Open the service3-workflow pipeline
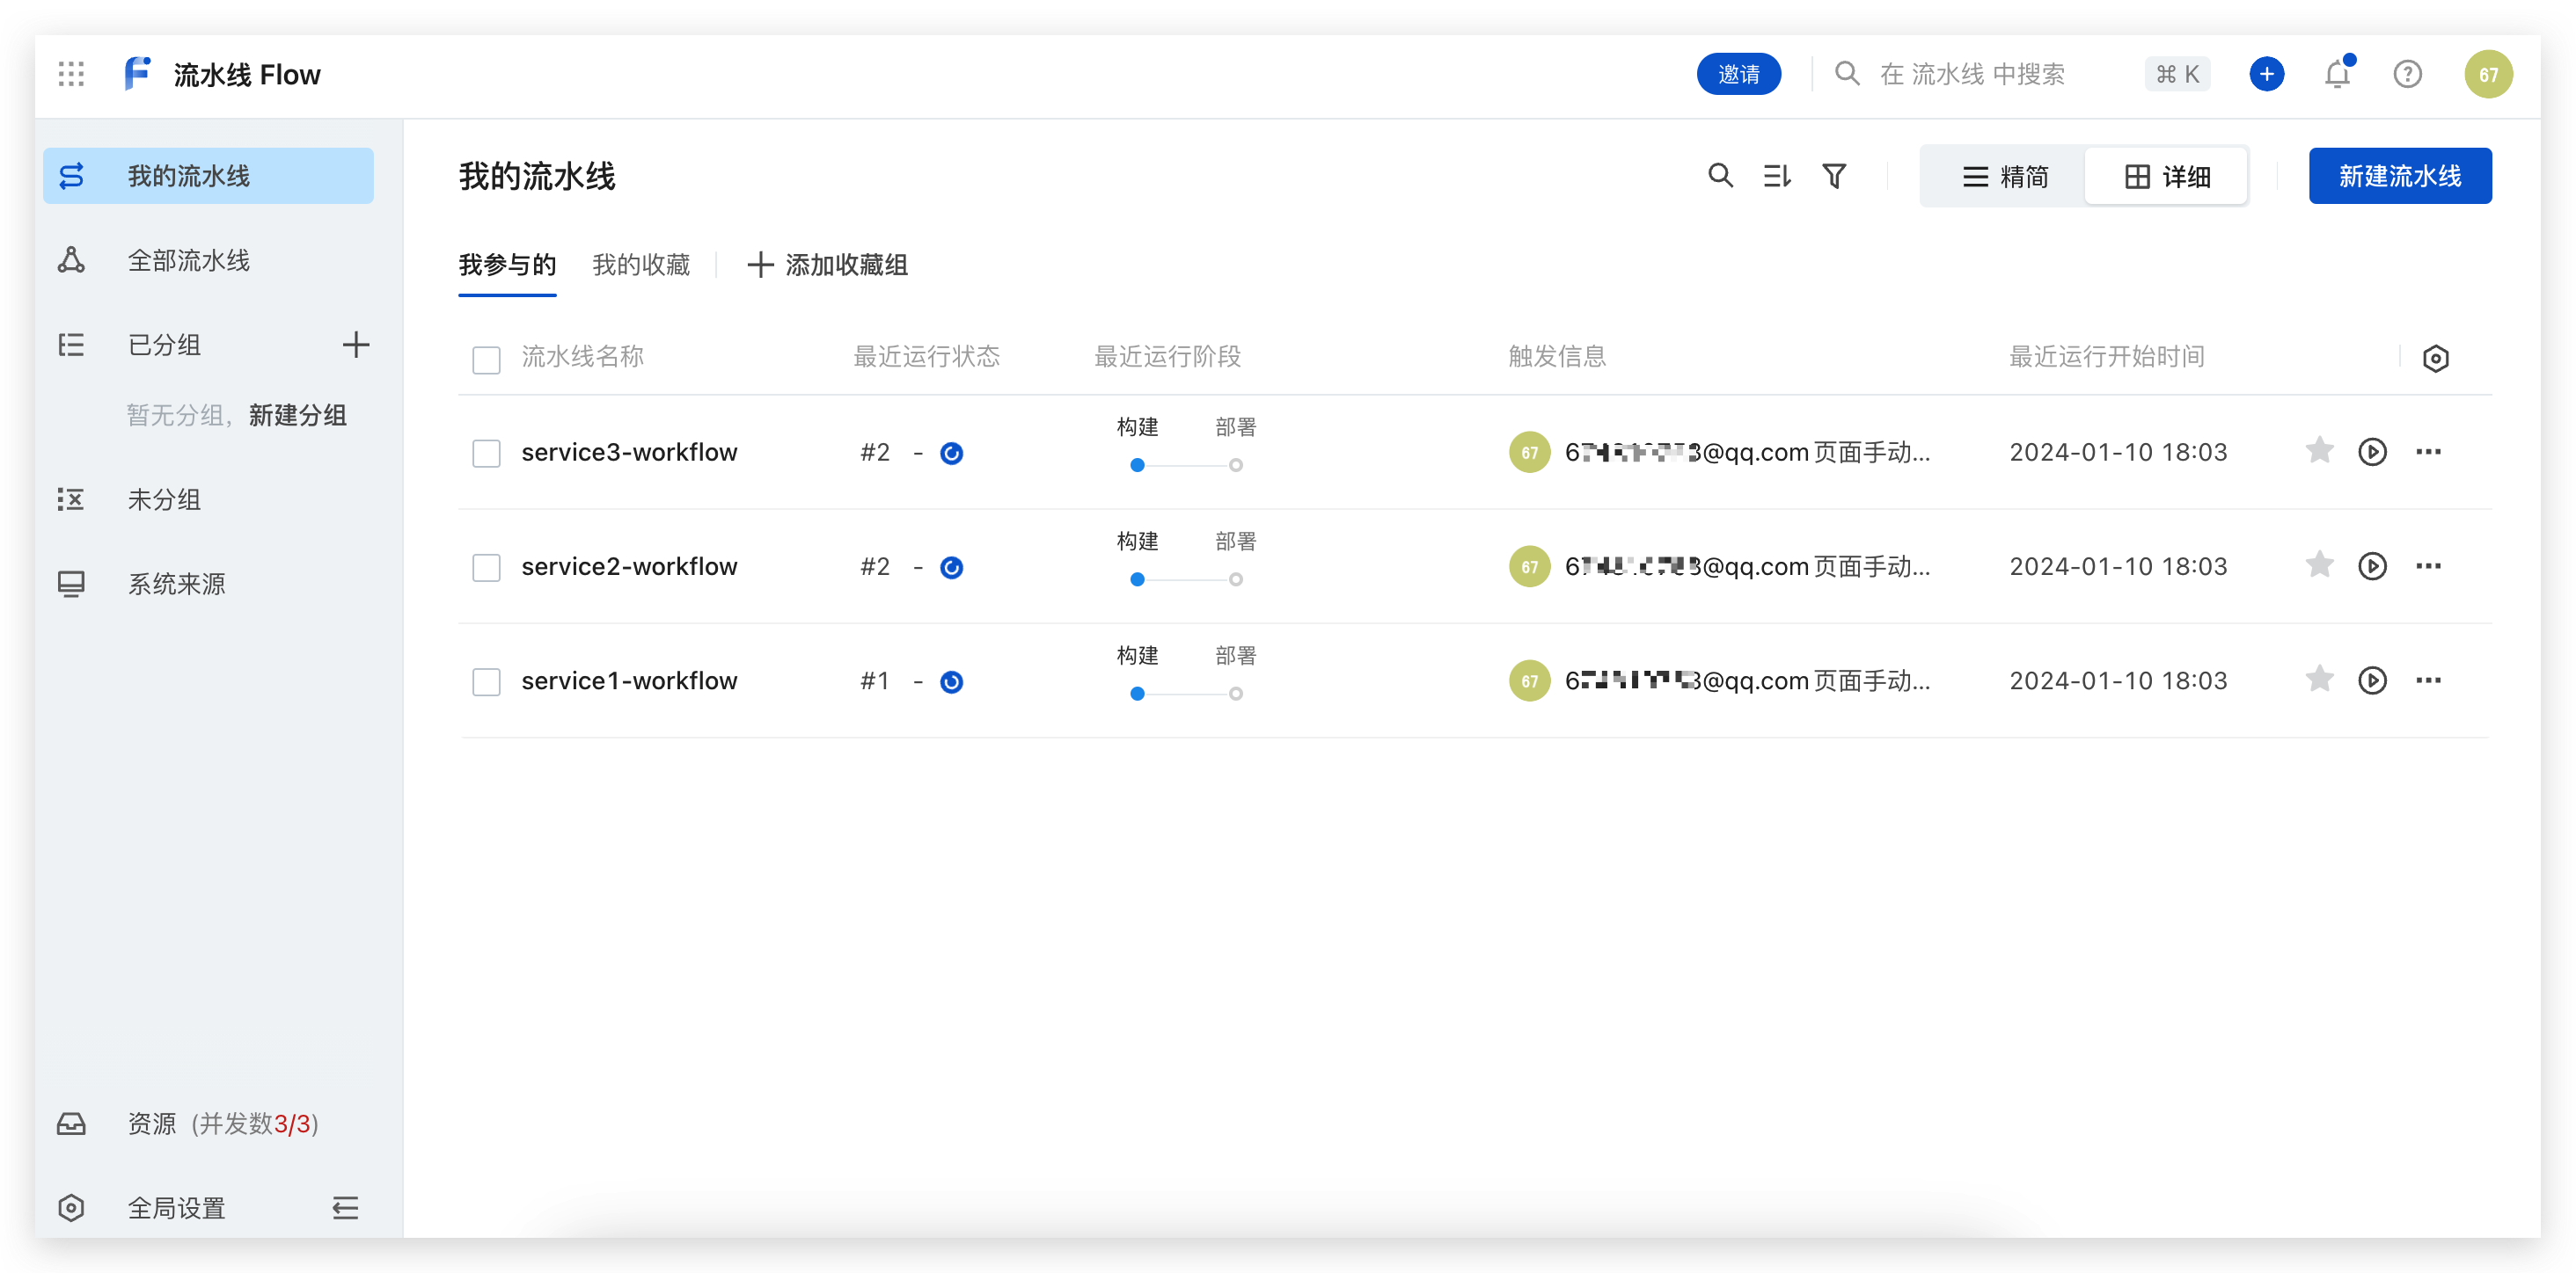Image resolution: width=2576 pixels, height=1273 pixels. pos(629,452)
